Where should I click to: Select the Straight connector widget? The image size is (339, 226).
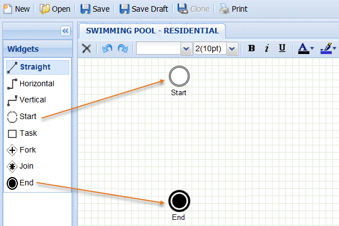click(x=37, y=67)
